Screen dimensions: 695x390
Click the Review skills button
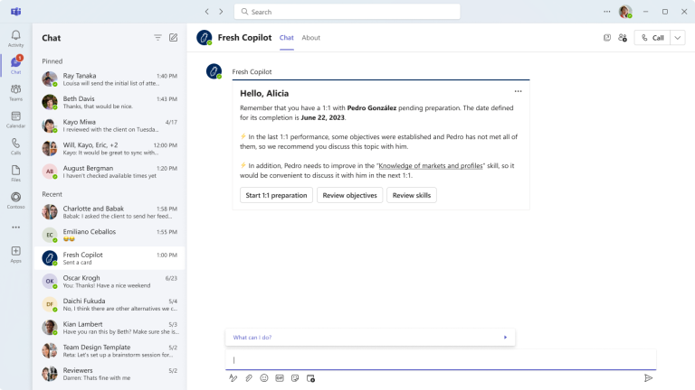tap(412, 195)
